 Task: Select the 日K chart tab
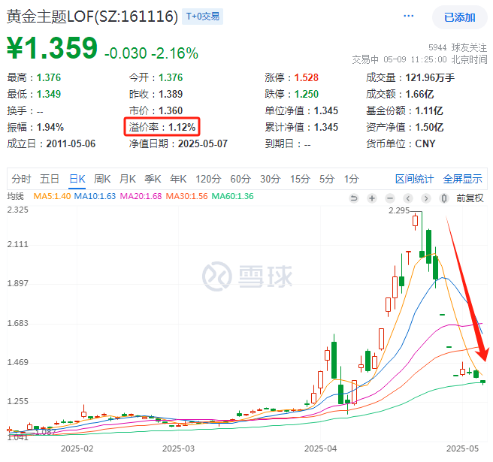[77, 179]
